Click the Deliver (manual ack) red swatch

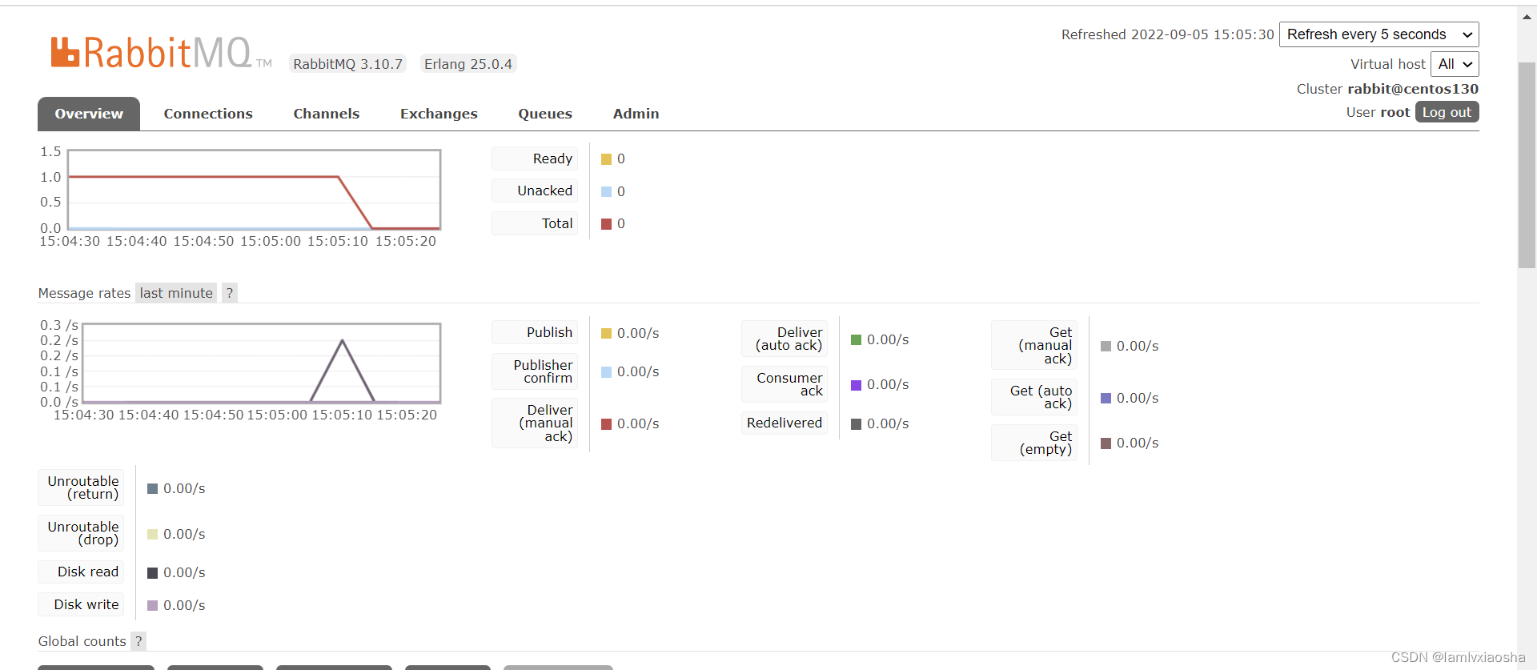pos(607,424)
